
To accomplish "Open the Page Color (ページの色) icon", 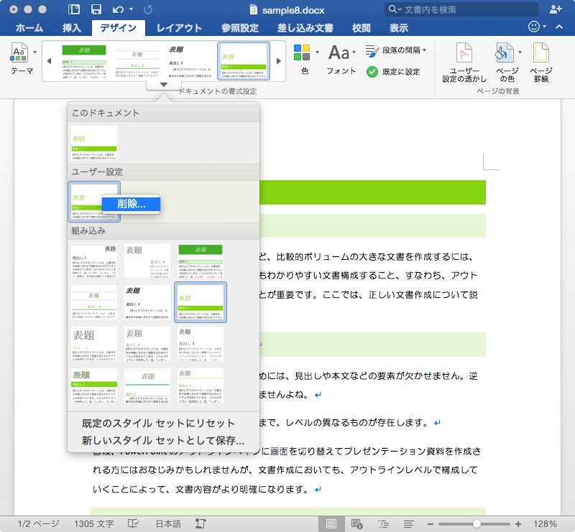I will click(x=505, y=52).
